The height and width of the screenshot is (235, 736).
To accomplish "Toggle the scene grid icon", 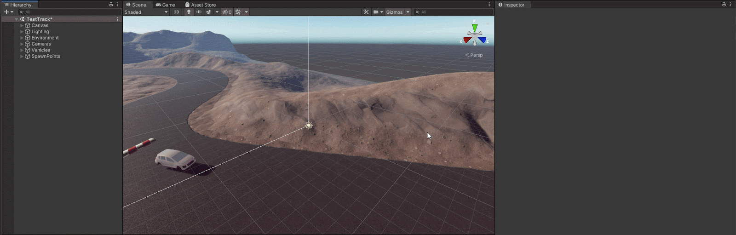I will click(238, 12).
